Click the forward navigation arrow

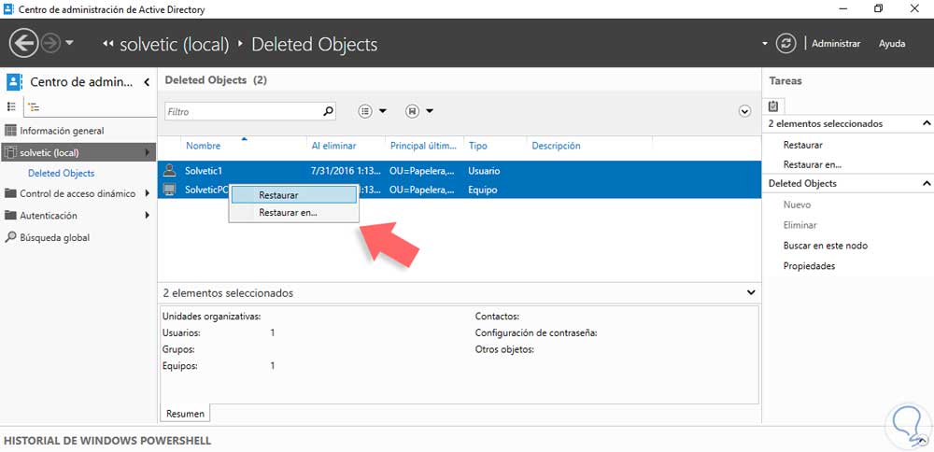point(50,43)
